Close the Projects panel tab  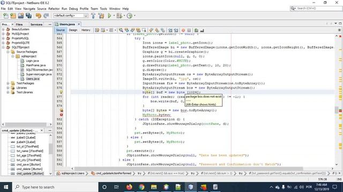(12, 25)
